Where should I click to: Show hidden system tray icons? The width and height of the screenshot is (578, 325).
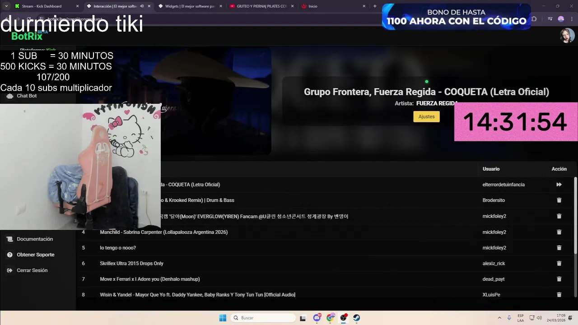point(499,318)
